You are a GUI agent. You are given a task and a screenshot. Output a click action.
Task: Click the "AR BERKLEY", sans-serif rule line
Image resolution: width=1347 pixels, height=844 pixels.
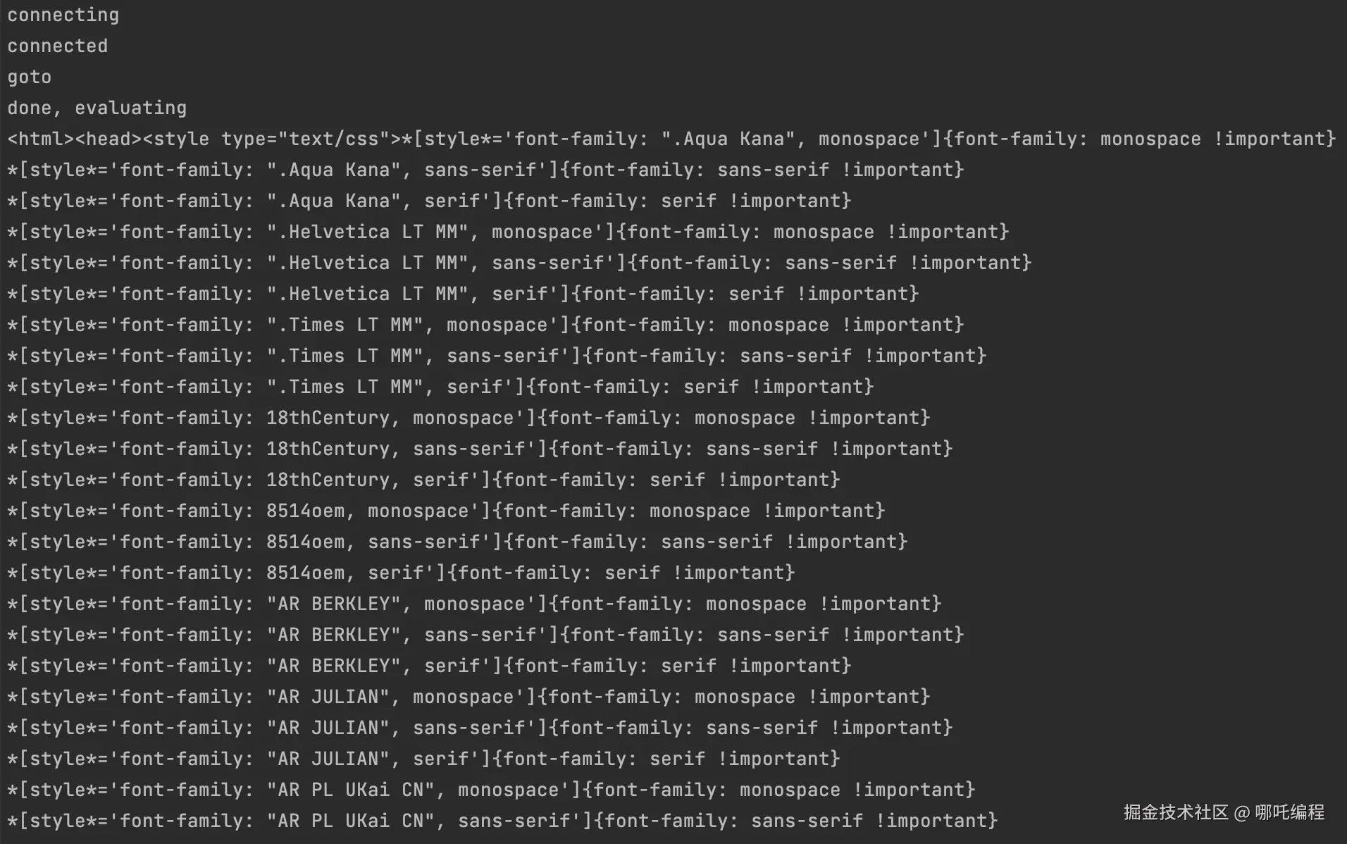[485, 635]
